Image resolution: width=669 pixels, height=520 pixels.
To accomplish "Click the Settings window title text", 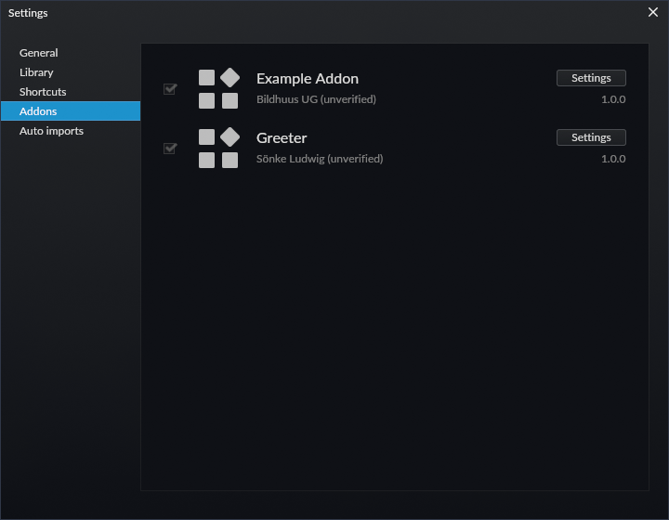I will point(28,13).
